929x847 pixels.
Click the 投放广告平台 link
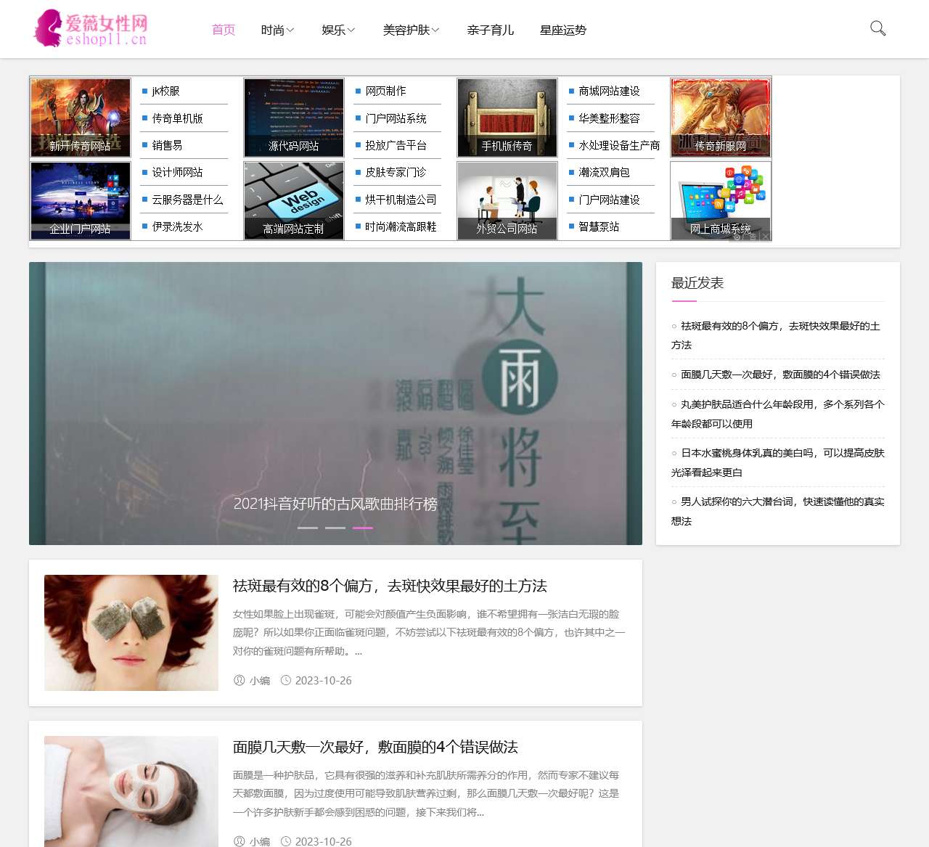[396, 145]
